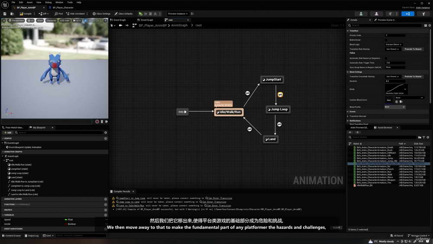Open the File menu

[x=13, y=2]
